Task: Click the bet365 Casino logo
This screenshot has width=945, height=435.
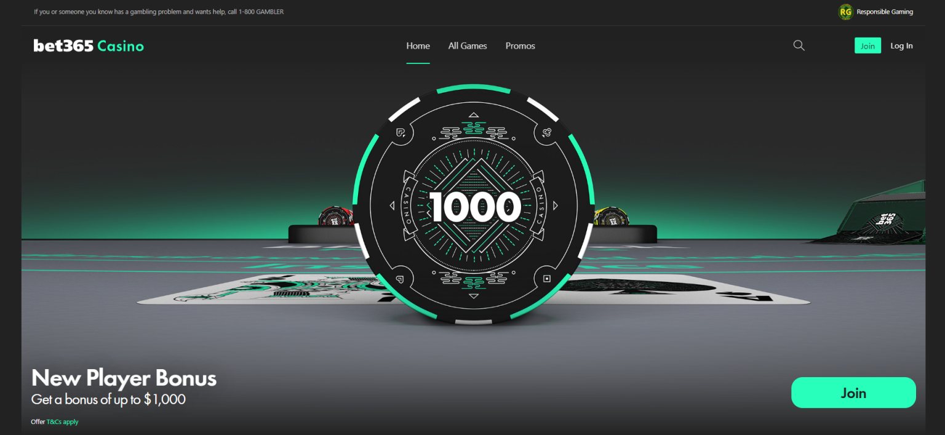Action: click(x=89, y=46)
